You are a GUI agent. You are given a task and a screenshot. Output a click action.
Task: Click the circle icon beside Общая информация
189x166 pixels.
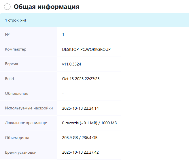click(7, 7)
